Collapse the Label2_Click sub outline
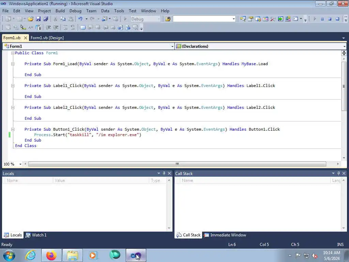Viewport: 349px width, 262px height. point(13,107)
